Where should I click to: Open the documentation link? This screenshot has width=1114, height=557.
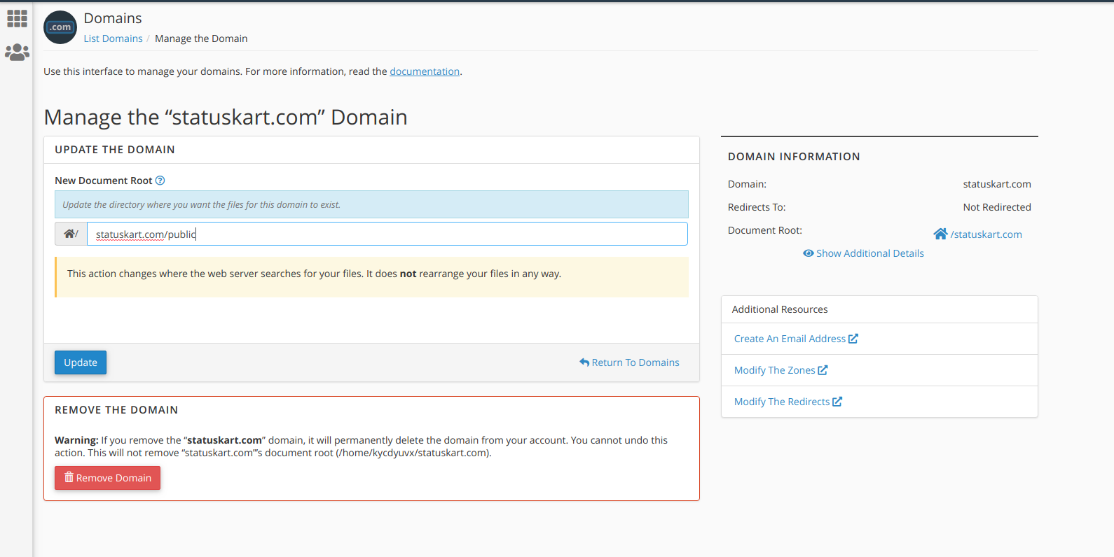point(425,71)
